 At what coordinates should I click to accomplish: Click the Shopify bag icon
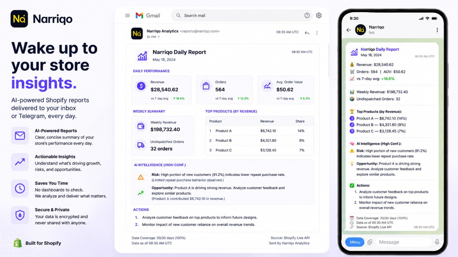click(18, 243)
